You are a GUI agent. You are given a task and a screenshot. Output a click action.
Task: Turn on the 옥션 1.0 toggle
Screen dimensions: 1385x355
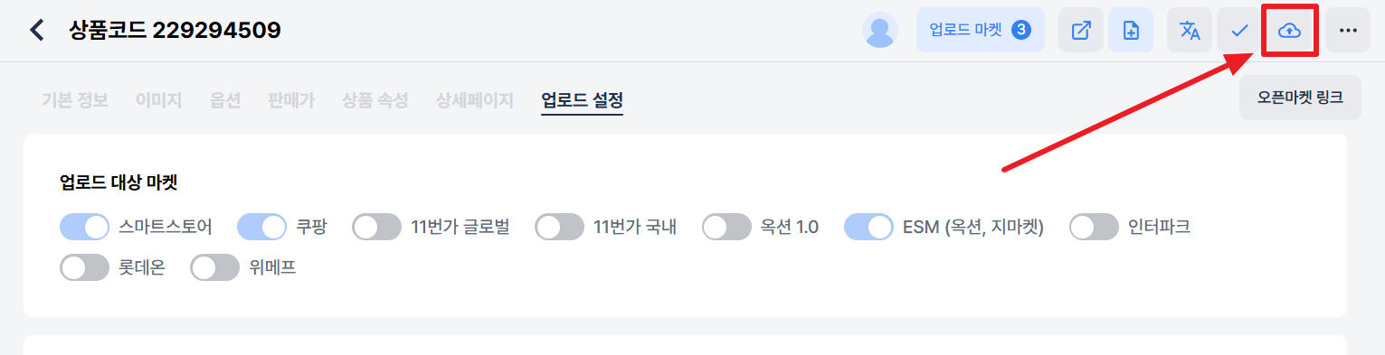coord(726,227)
